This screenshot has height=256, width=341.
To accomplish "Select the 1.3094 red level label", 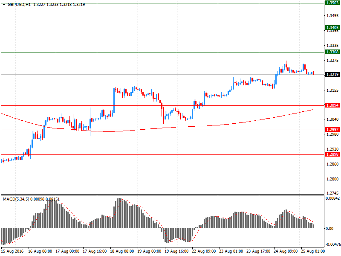I will (332, 105).
